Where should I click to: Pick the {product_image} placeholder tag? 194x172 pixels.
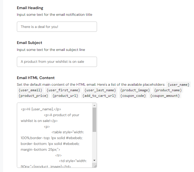point(135,90)
